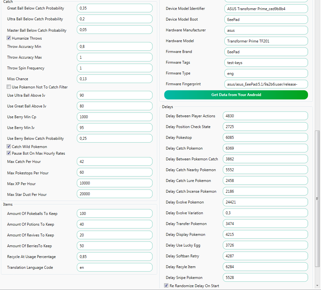Edit Amount Of Revives To Keep field

point(115,235)
